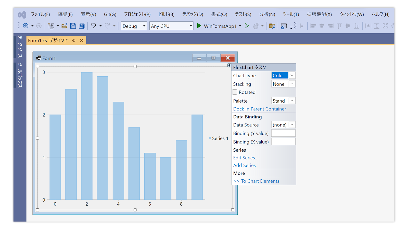Click the start without debugging outline play icon
Image resolution: width=408 pixels, height=229 pixels.
247,26
